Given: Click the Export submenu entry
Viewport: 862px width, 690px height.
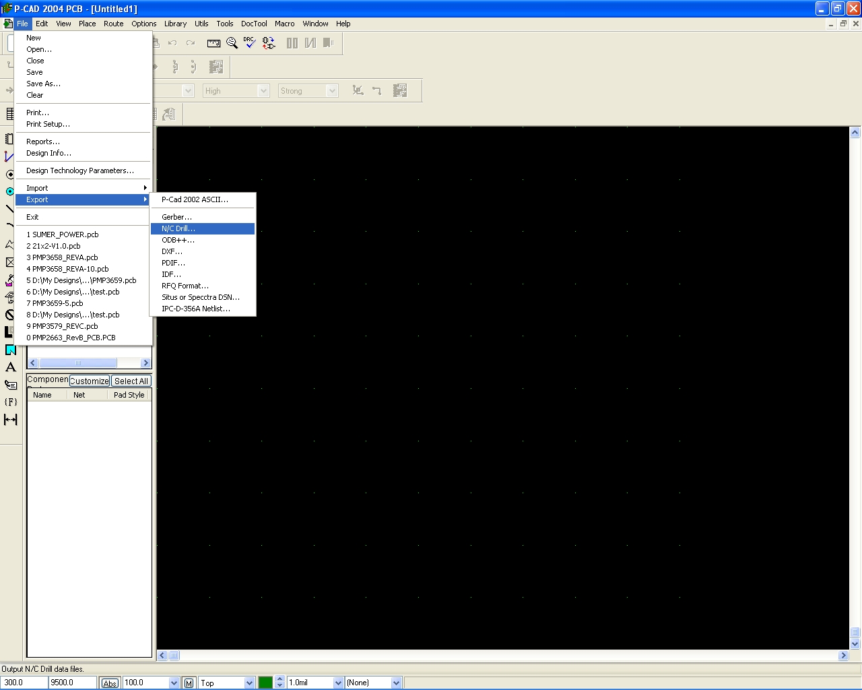Looking at the screenshot, I should point(84,199).
